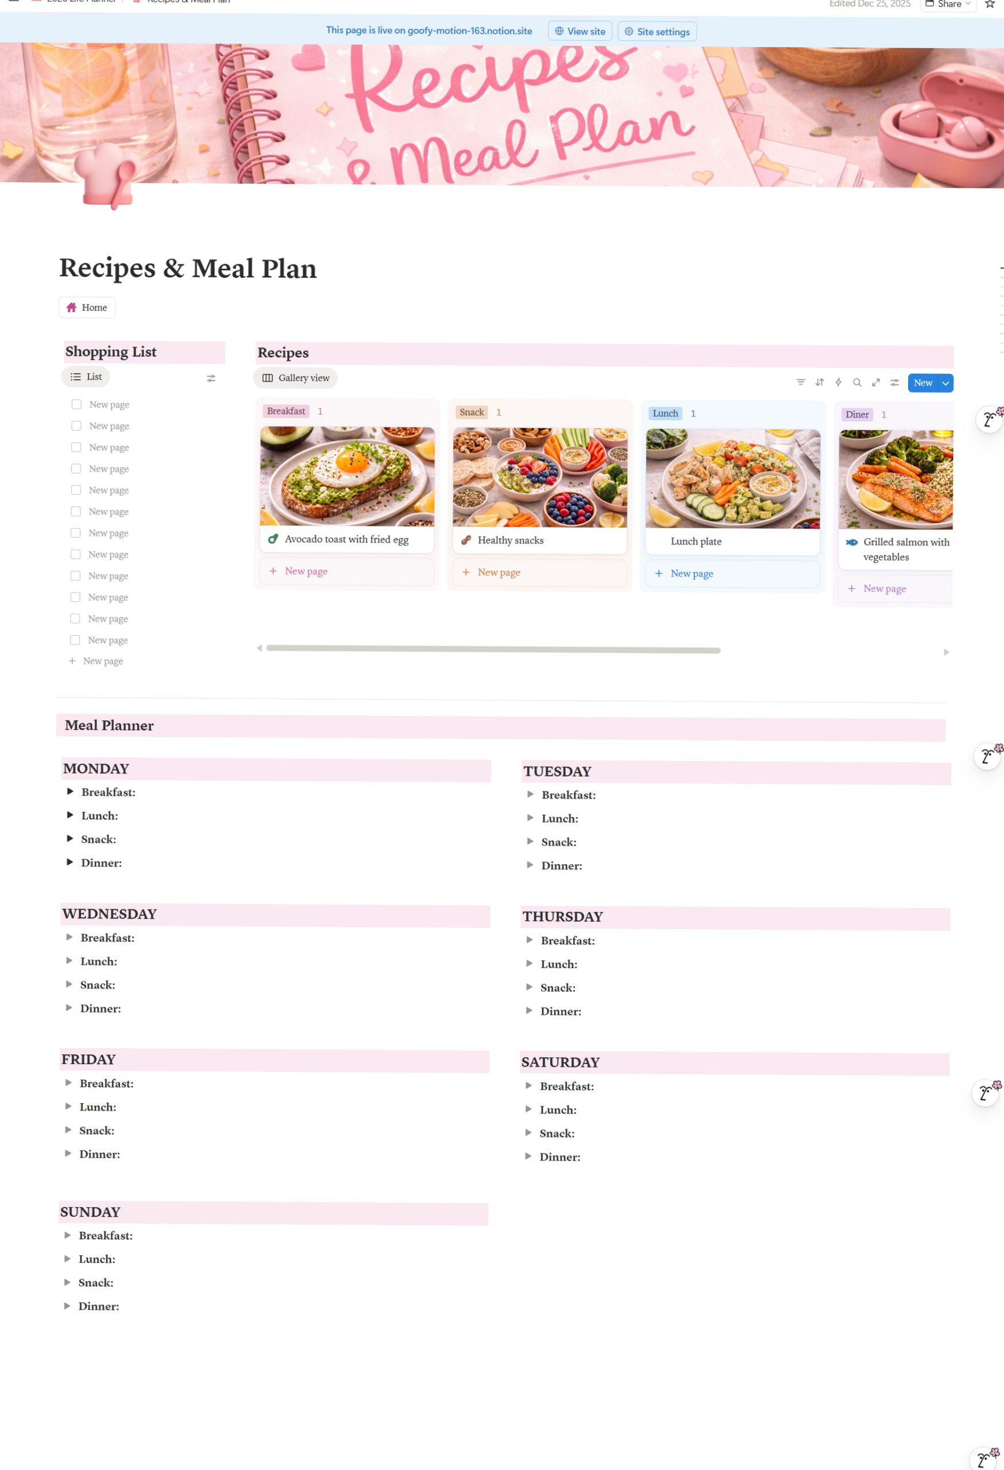This screenshot has width=1004, height=1470.
Task: Tick the checkbox on the fifth shopping item
Action: point(76,490)
